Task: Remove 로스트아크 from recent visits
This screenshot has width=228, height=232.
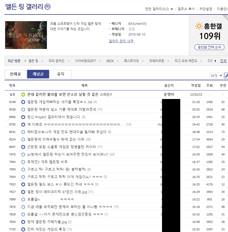Action: click(143, 61)
